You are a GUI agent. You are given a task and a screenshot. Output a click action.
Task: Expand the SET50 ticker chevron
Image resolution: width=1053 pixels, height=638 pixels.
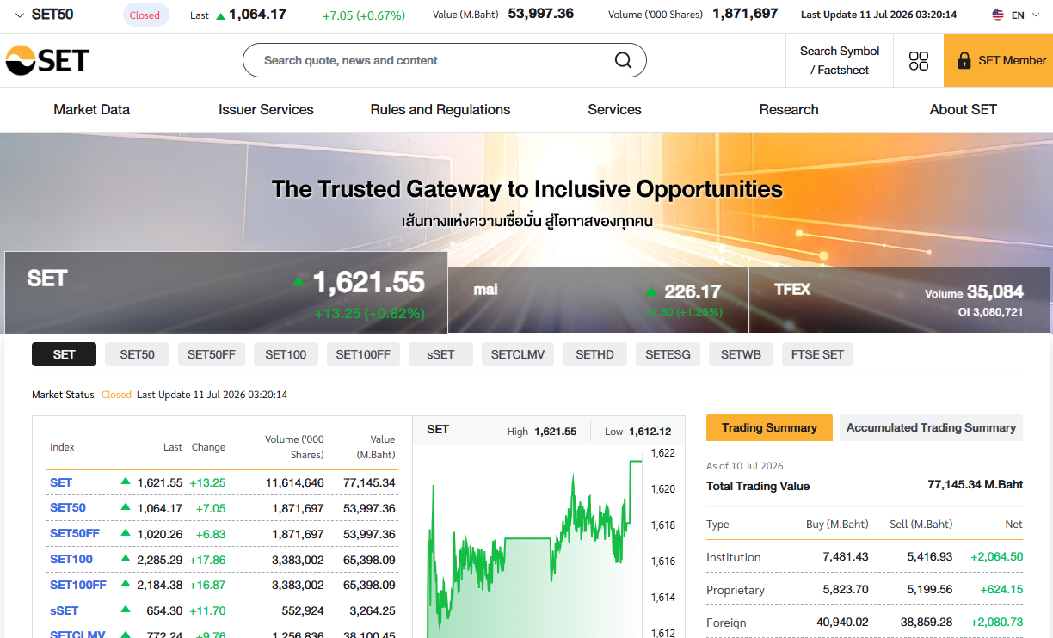coord(20,15)
